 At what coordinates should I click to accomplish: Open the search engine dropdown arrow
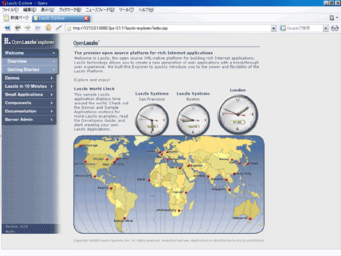[x=326, y=29]
